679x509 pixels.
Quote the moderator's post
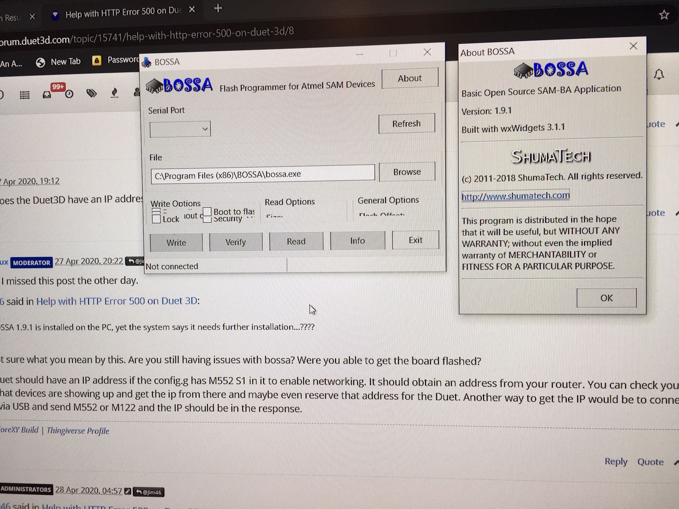(x=650, y=462)
